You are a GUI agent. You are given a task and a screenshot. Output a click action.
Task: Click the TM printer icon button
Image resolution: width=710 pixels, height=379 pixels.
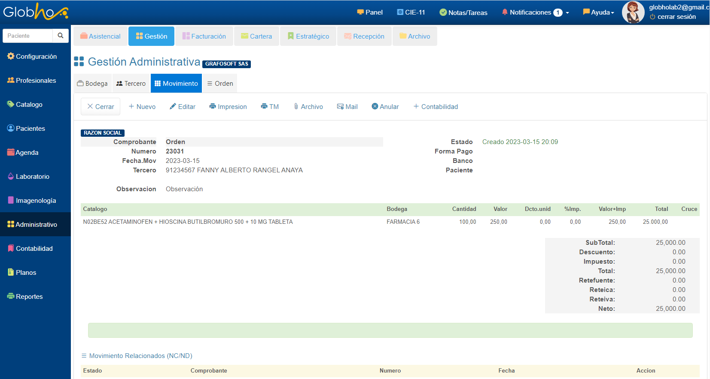(x=270, y=107)
